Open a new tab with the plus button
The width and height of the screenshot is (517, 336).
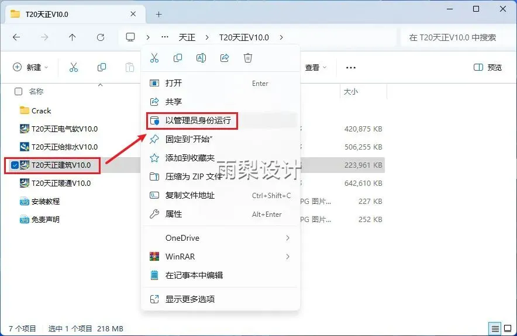(158, 14)
